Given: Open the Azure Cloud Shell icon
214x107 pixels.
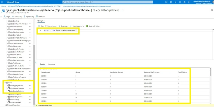Looking at the screenshot, I should click(166, 2).
